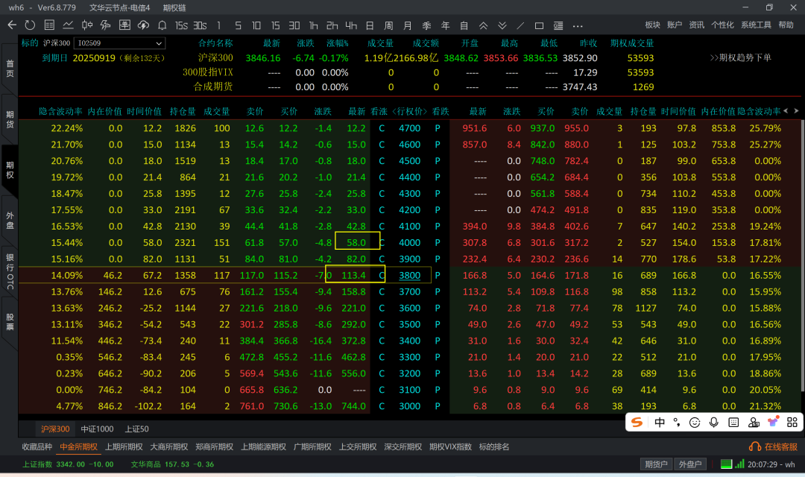Click the 3800 strike price cell

[x=410, y=275]
